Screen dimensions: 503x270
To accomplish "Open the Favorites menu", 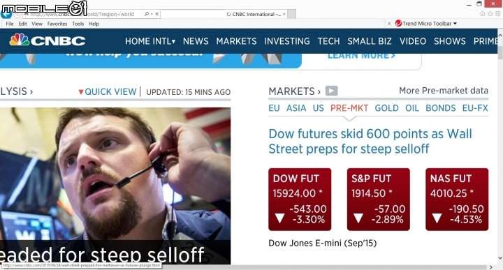I will [57, 24].
